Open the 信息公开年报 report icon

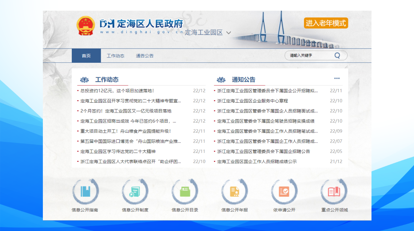click(x=234, y=192)
